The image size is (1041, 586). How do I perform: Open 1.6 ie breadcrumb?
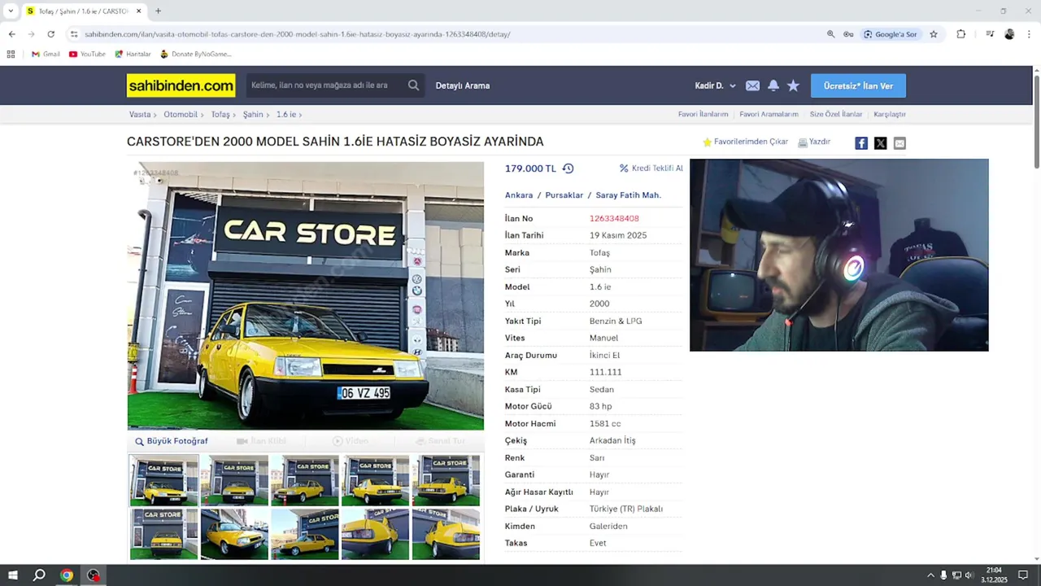285,115
